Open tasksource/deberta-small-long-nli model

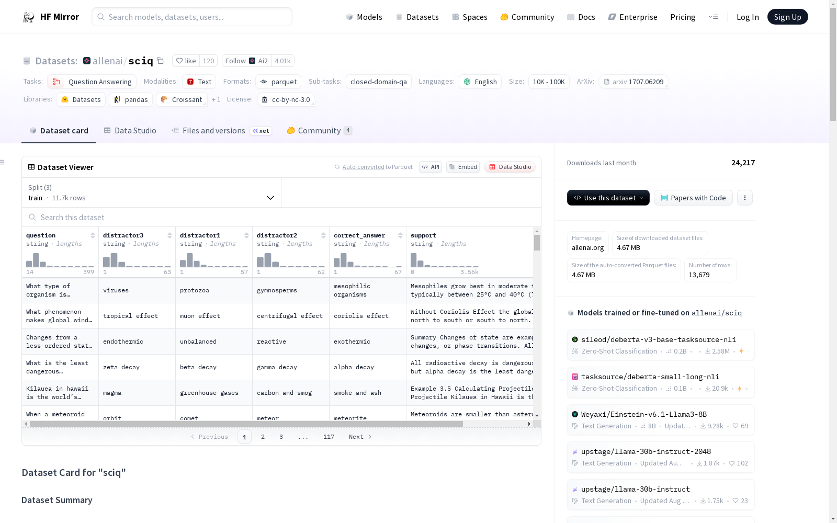point(661,382)
